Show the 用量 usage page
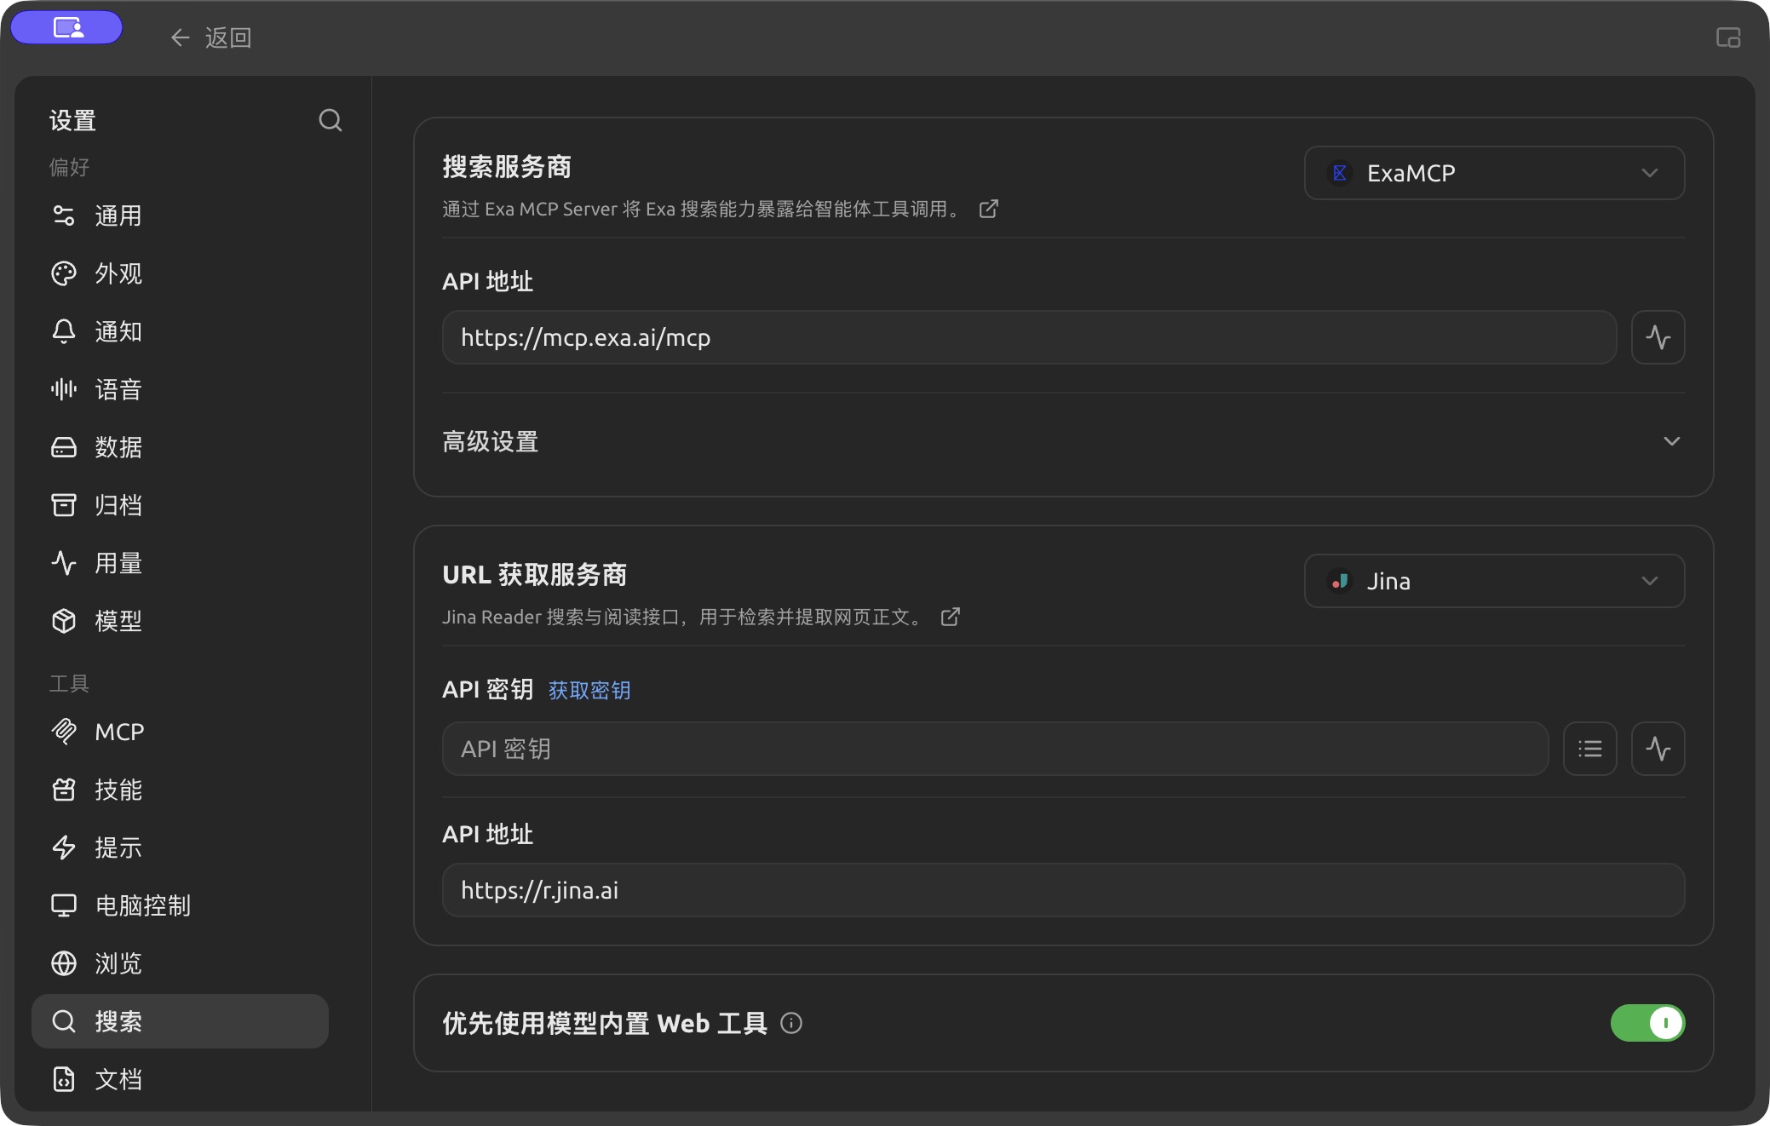The image size is (1770, 1126). pyautogui.click(x=180, y=563)
